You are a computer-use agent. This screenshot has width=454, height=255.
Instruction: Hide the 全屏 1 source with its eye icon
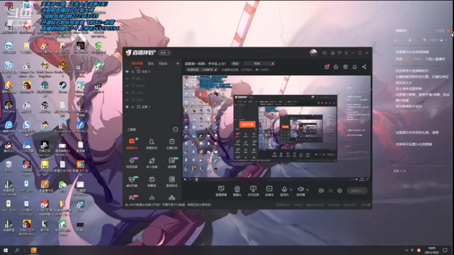(127, 107)
